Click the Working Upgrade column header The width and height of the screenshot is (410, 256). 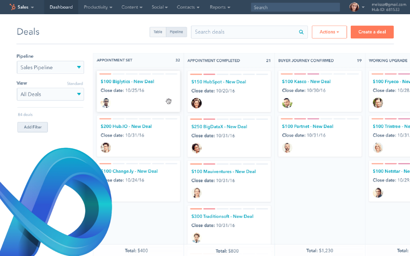[388, 60]
